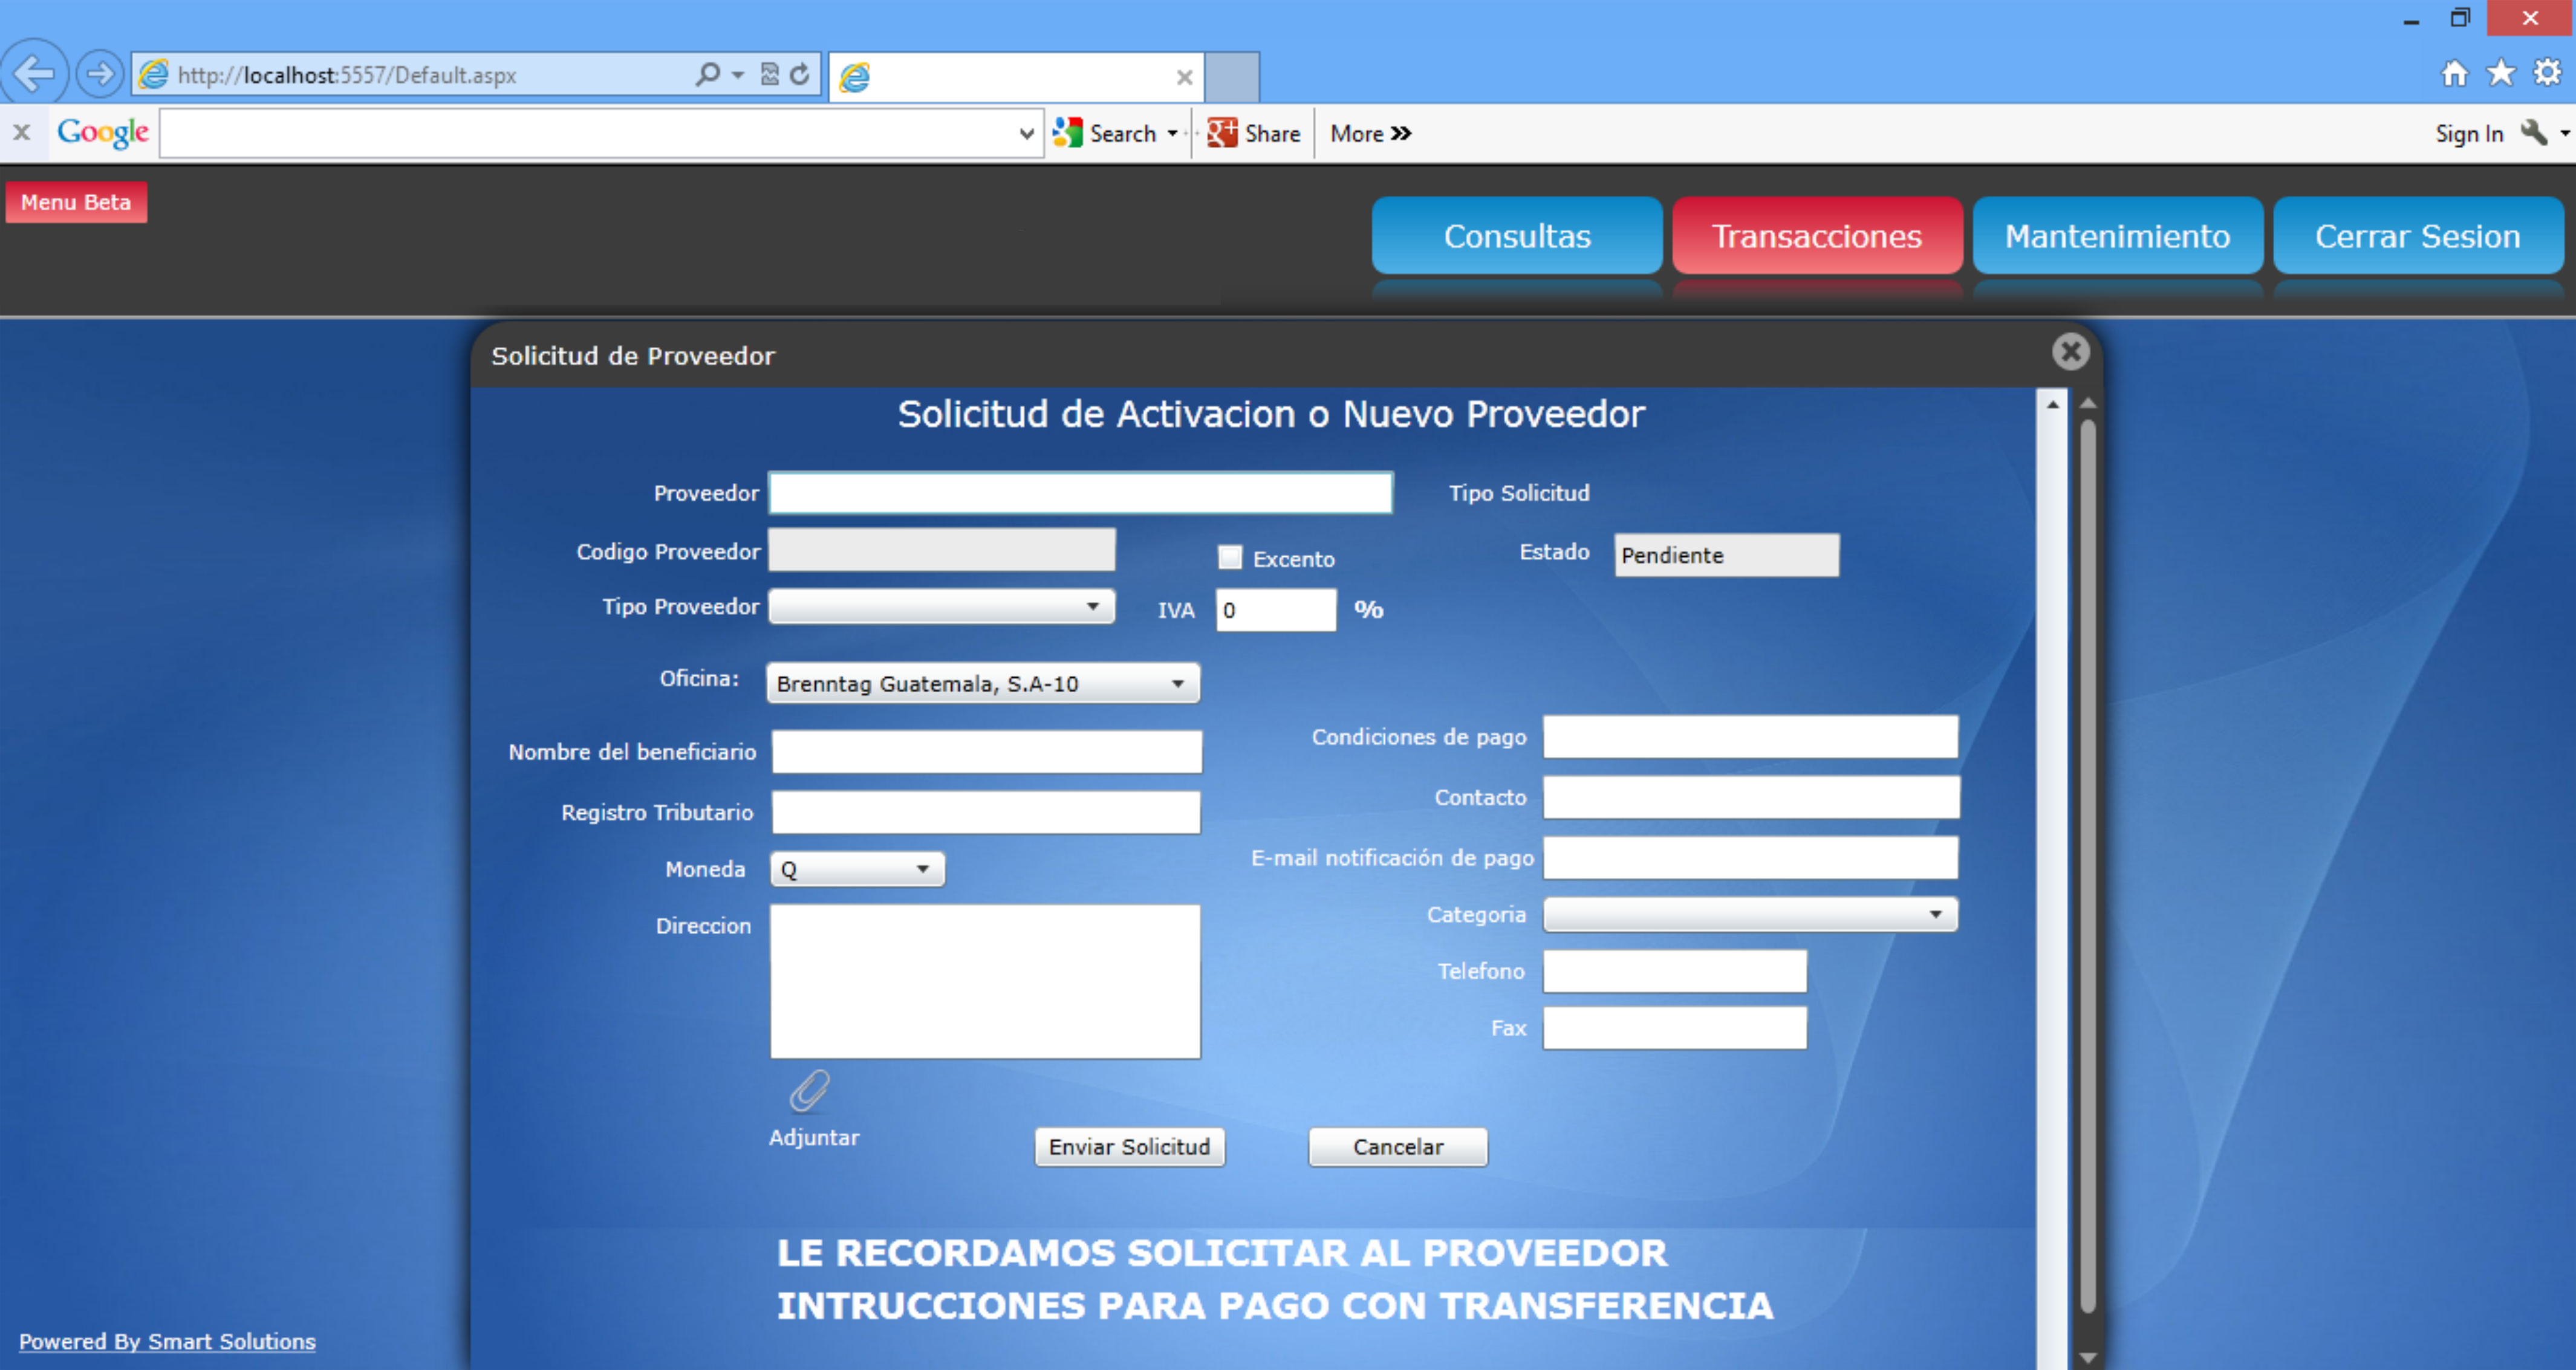Refresh the page with the reload icon

(800, 74)
